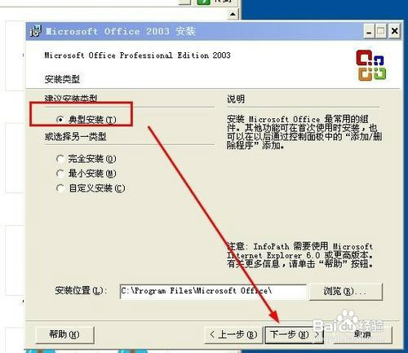Click scroll-up arrow in background window

click(x=233, y=14)
